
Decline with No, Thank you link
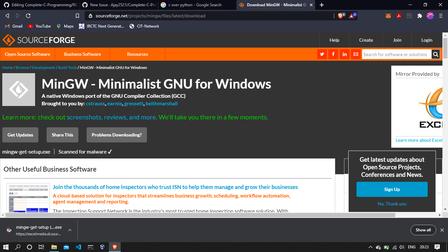click(x=392, y=204)
